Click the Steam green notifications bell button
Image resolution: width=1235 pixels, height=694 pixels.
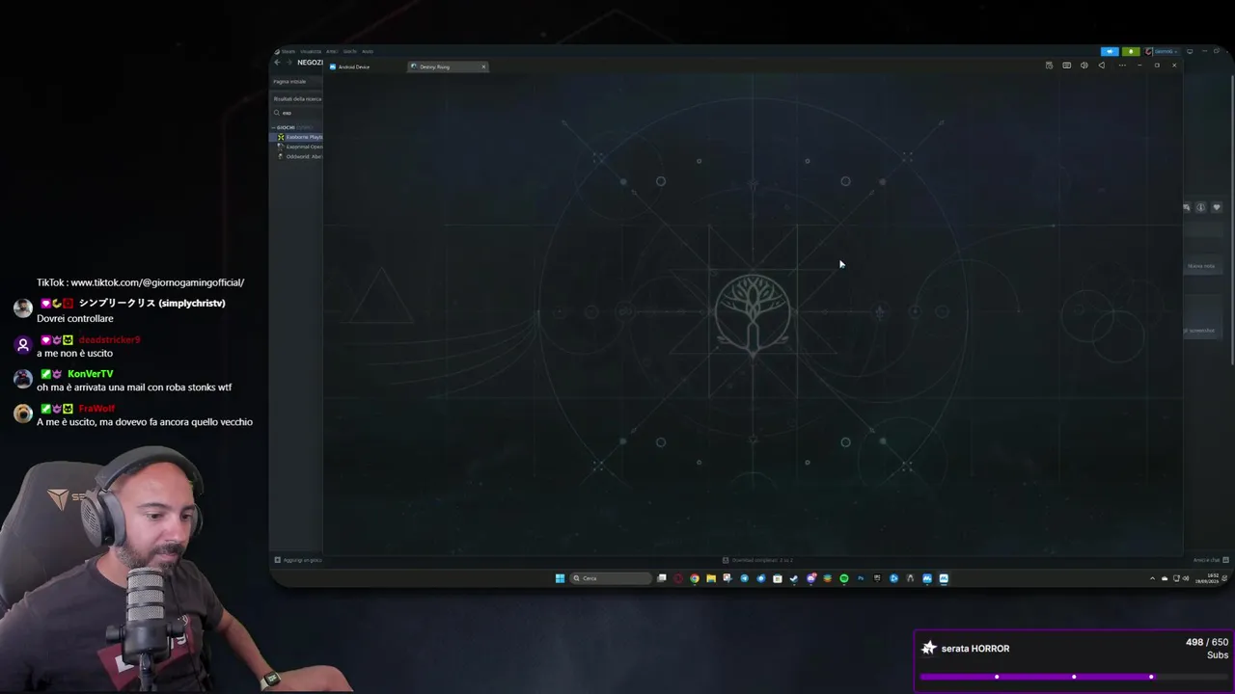coord(1131,52)
